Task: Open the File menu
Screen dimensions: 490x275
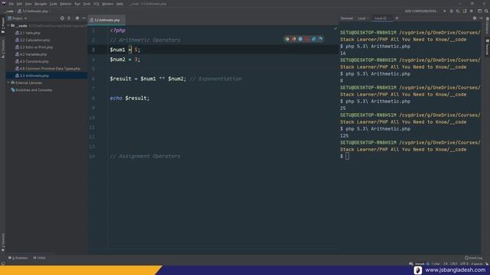Action: coord(11,4)
